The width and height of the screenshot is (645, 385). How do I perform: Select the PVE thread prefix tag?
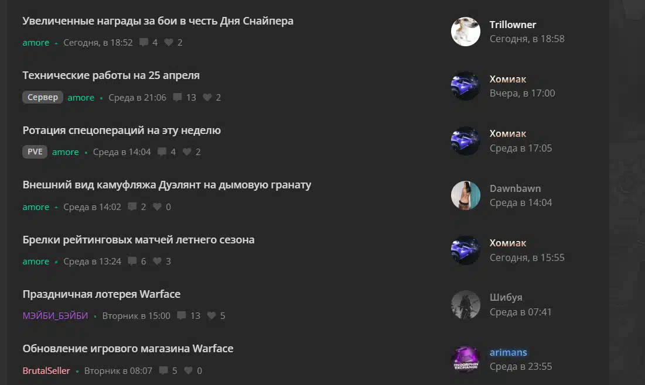coord(35,152)
